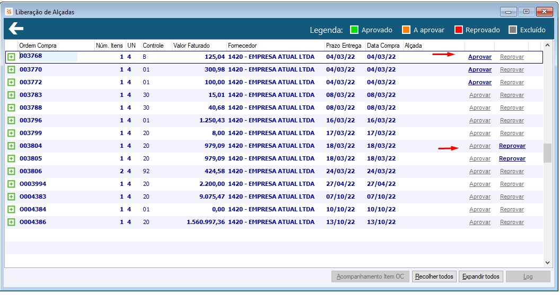
Task: Expand order 0004386 row
Action: [x=11, y=222]
